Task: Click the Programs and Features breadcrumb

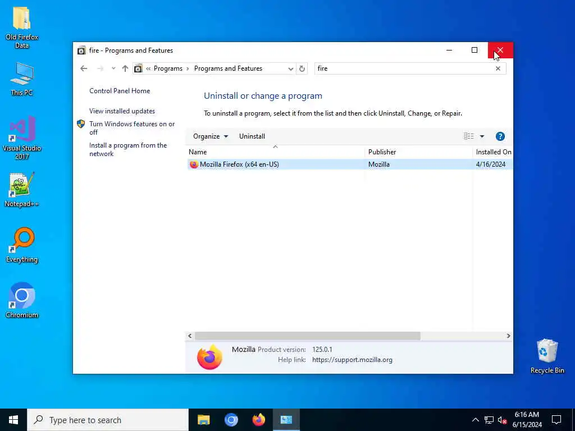Action: click(228, 68)
